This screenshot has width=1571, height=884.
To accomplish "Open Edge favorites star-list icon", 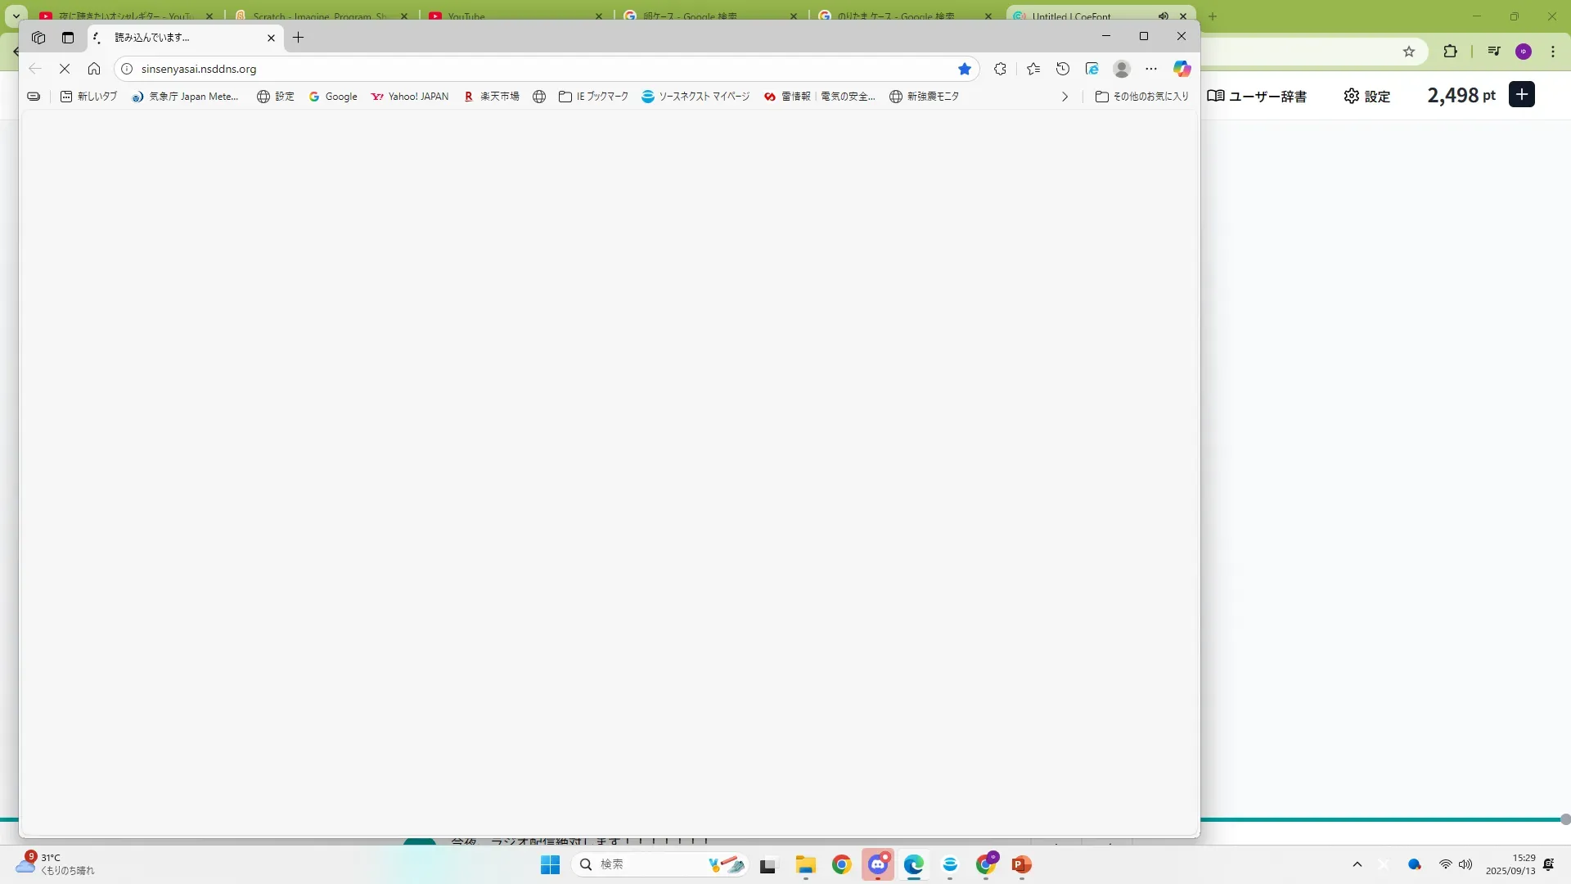I will (1033, 69).
